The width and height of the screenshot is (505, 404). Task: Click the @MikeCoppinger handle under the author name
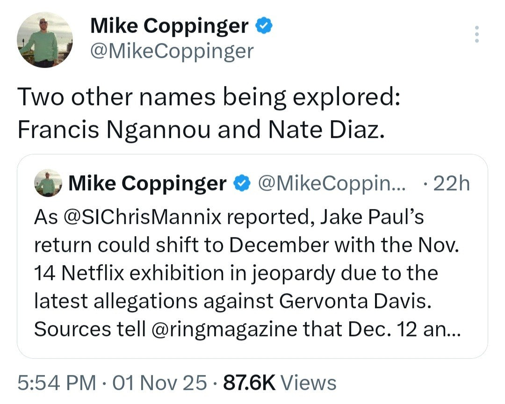(172, 51)
